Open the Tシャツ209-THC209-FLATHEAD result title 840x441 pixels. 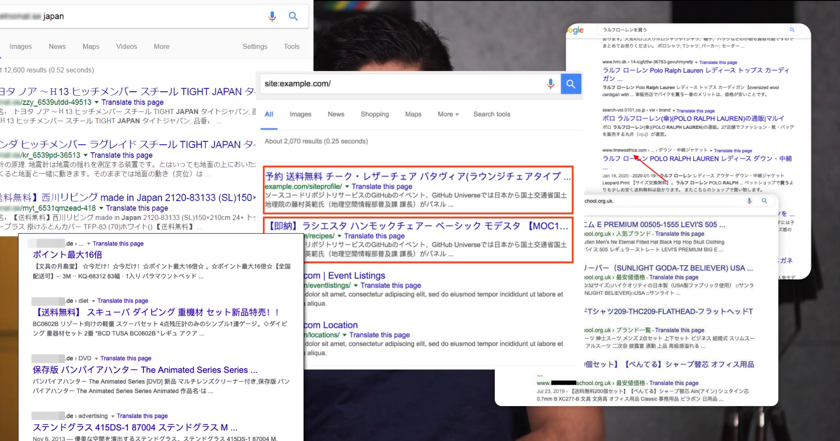coord(669,311)
